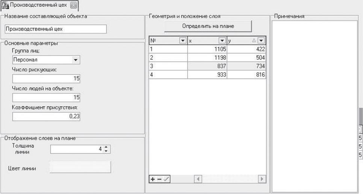Viewport: 363px width, 194px height.
Task: Select cell with y value 422
Action: click(x=247, y=49)
